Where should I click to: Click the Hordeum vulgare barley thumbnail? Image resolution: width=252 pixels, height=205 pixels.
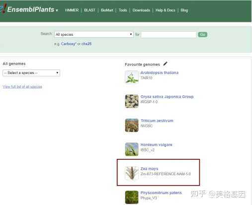(132, 149)
